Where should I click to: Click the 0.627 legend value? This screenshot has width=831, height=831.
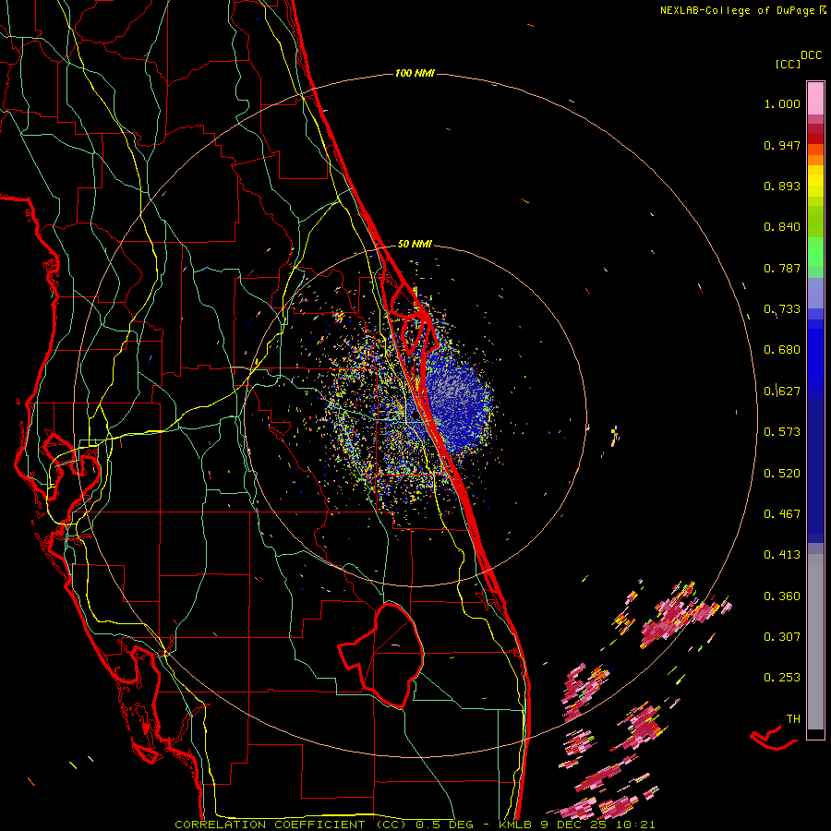(x=782, y=391)
